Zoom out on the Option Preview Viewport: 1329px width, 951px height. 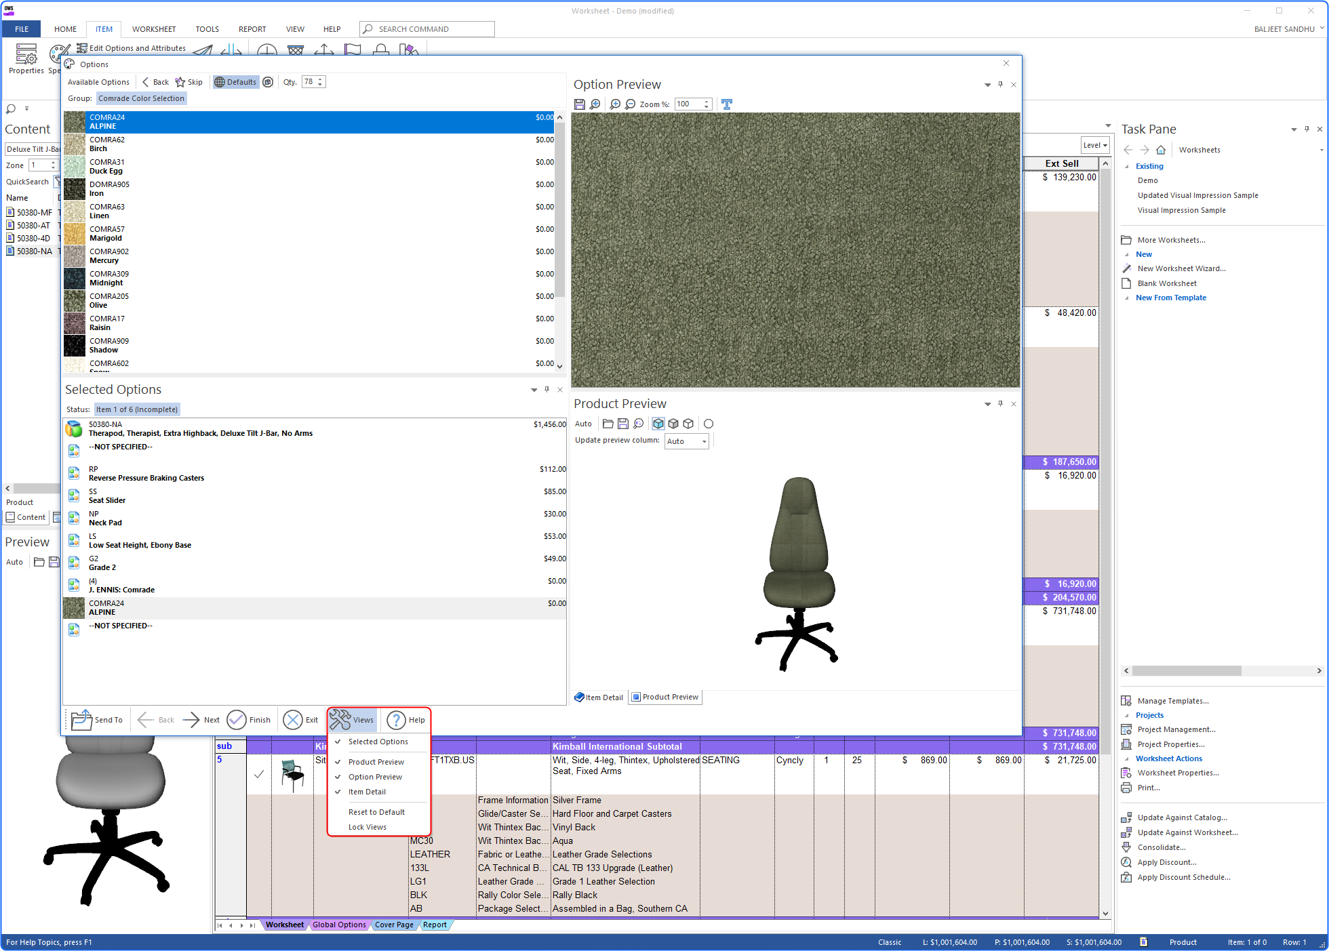[630, 104]
